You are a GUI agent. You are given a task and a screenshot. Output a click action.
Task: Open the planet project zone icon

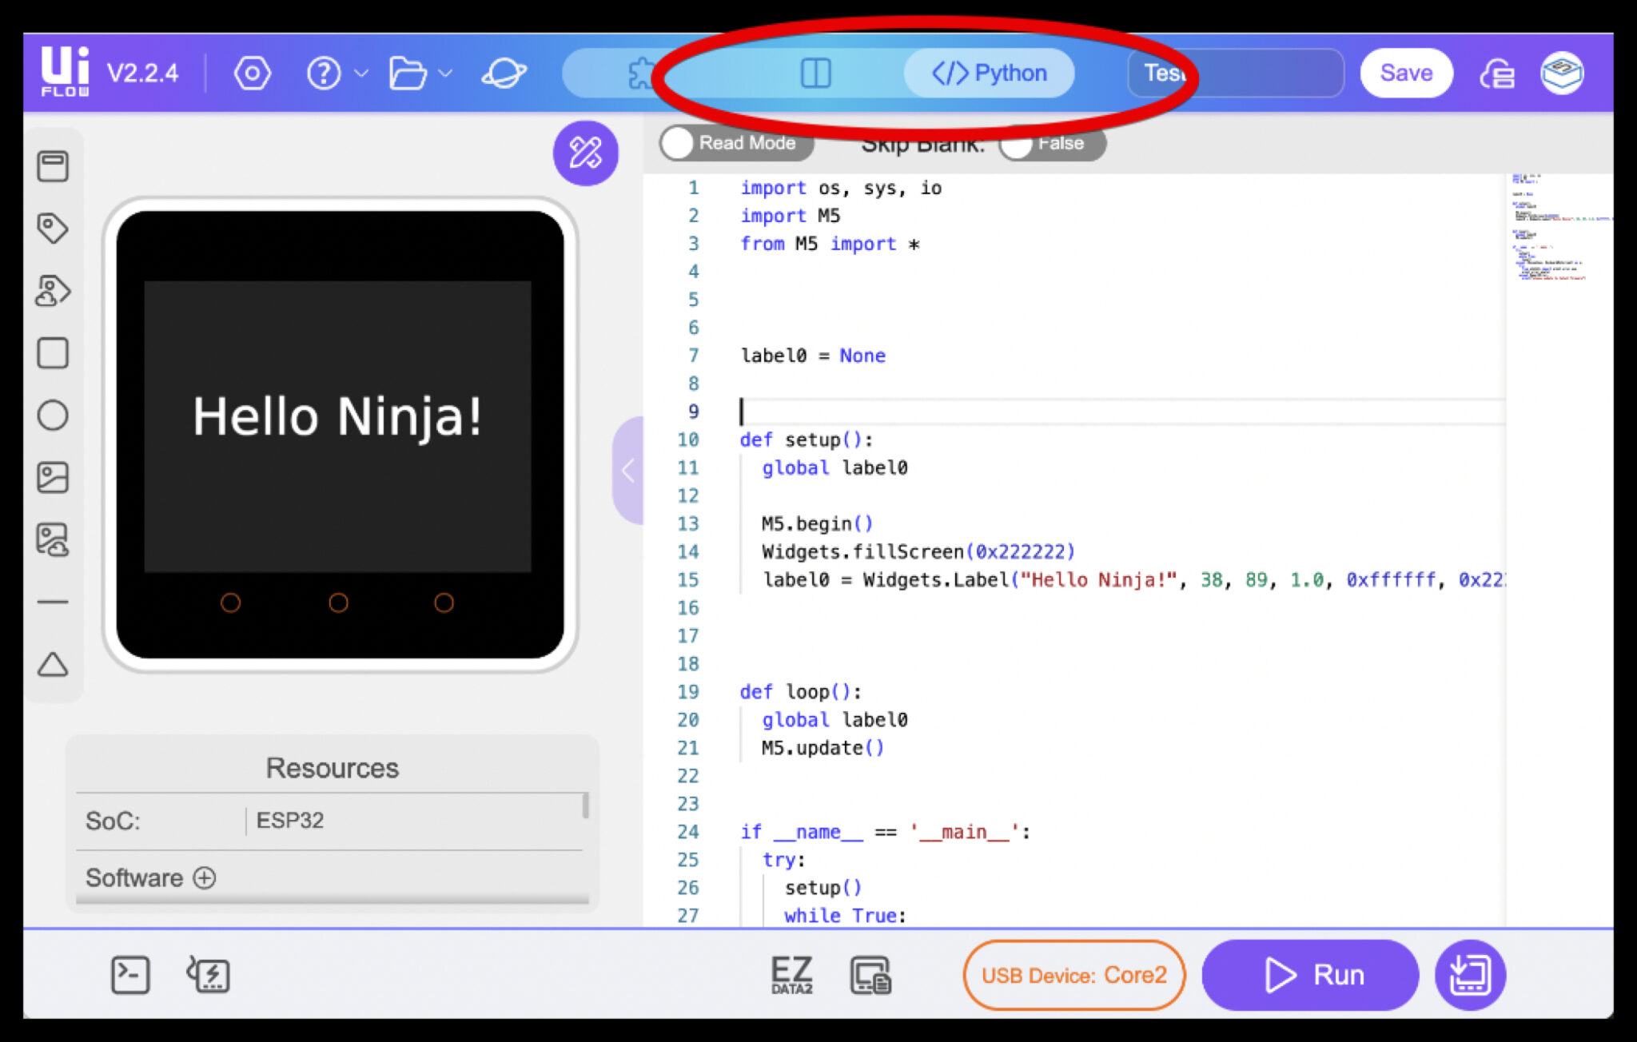pyautogui.click(x=504, y=74)
